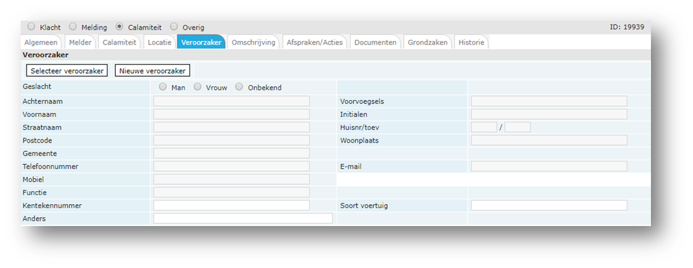The height and width of the screenshot is (268, 693).
Task: Open the Omschrijving tab
Action: coord(254,43)
